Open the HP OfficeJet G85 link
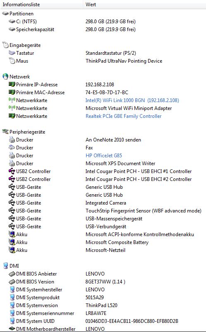This screenshot has height=332, width=206. pyautogui.click(x=104, y=155)
